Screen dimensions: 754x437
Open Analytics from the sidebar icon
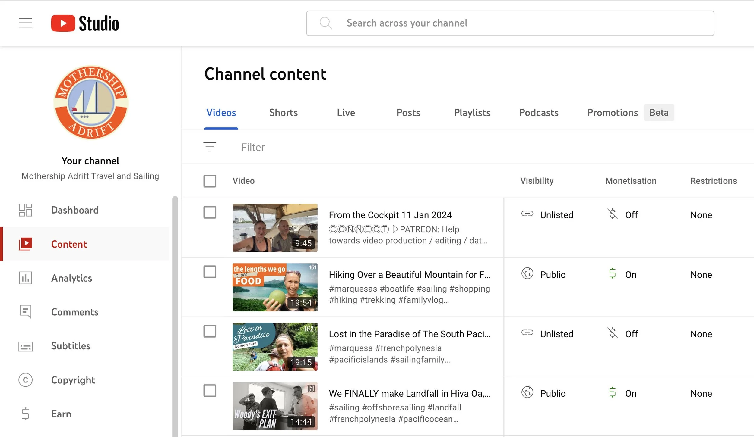click(25, 278)
